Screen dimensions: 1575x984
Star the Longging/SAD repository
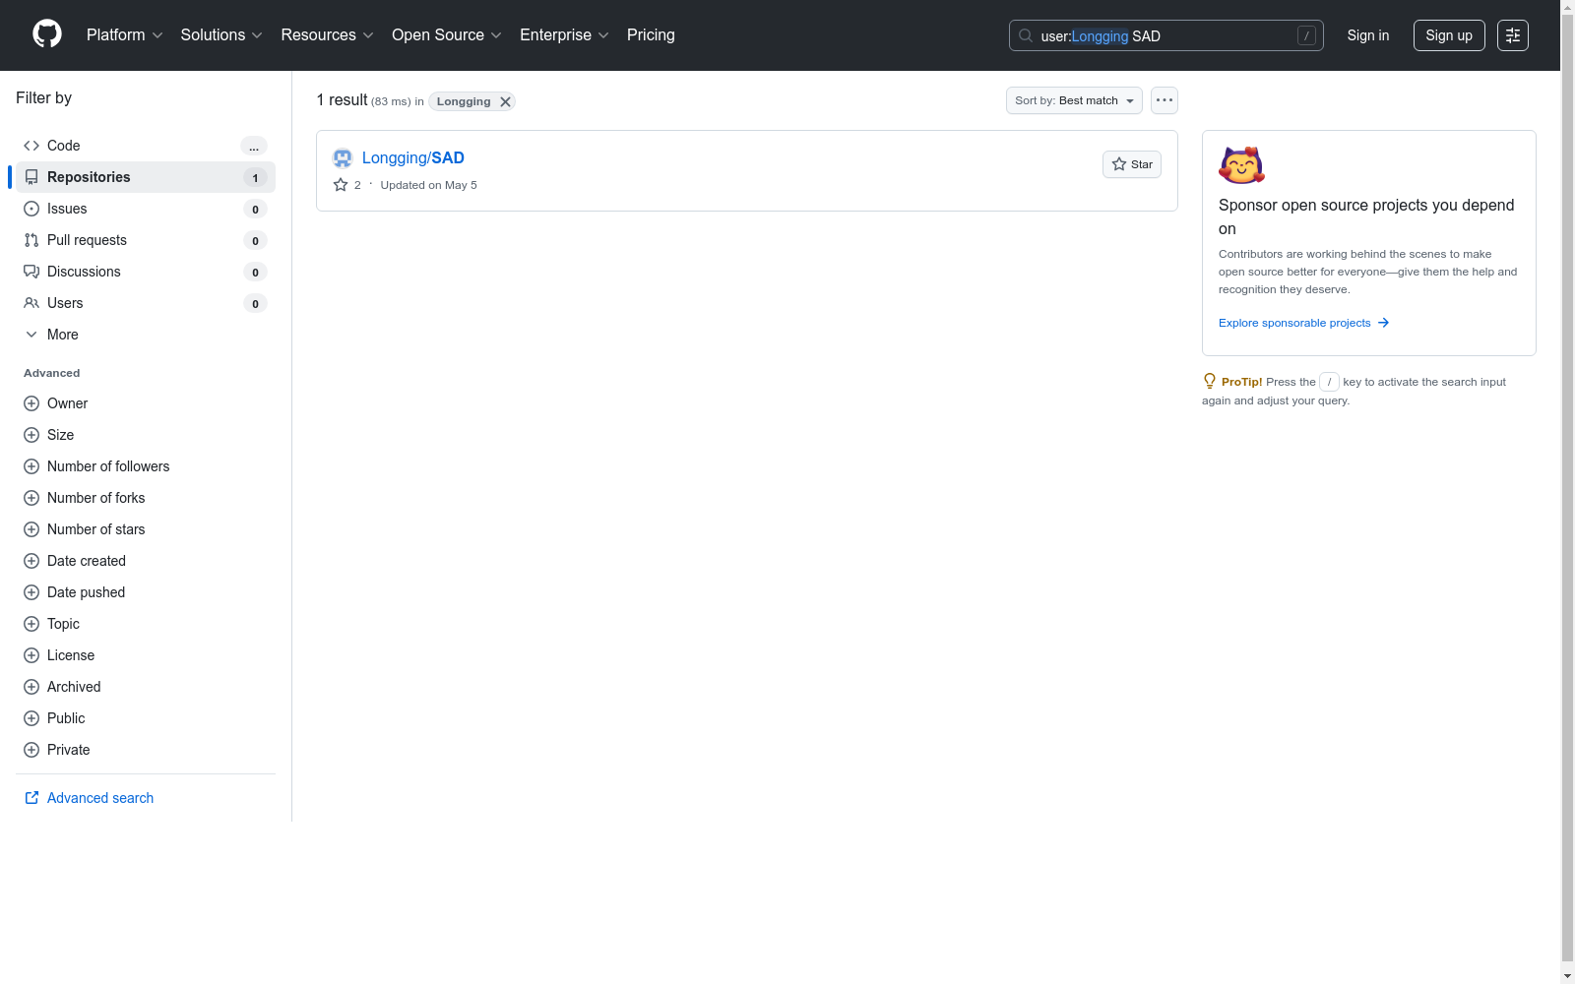(x=1132, y=164)
